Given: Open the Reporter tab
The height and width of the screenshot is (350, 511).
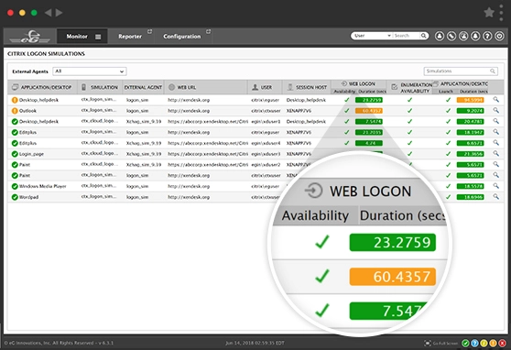Looking at the screenshot, I should pyautogui.click(x=130, y=37).
